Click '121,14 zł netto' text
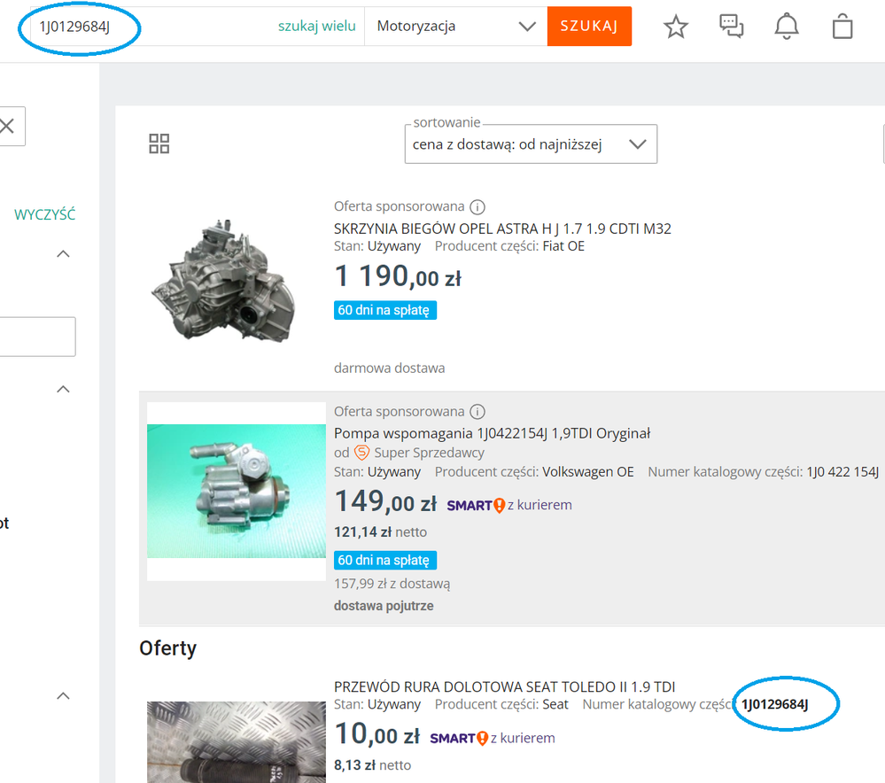Viewport: 885px width, 783px height. coord(380,532)
